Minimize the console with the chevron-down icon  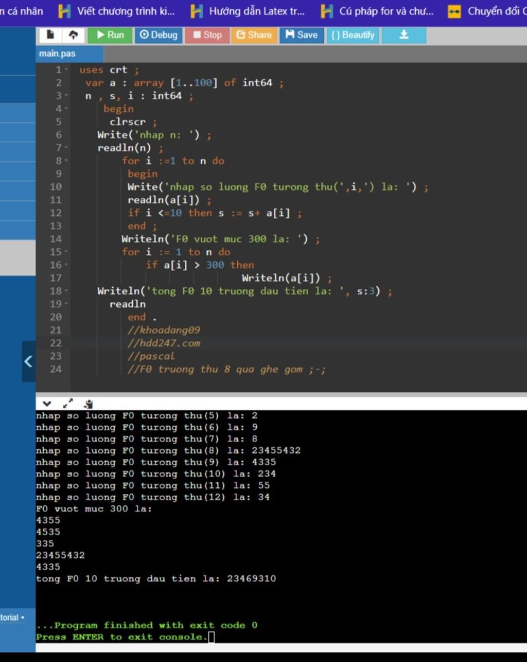pyautogui.click(x=47, y=404)
